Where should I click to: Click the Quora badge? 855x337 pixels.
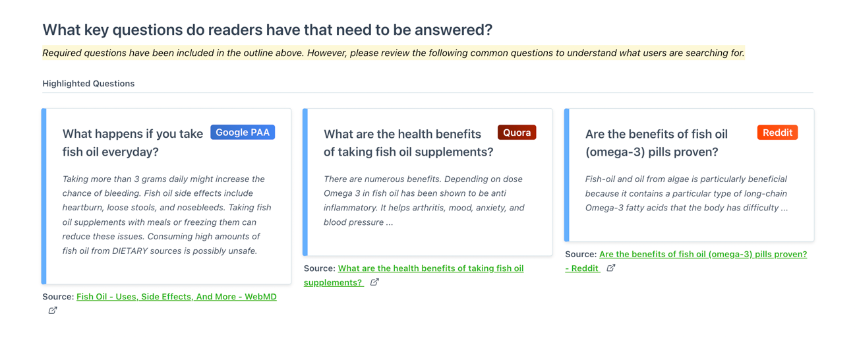pos(517,133)
